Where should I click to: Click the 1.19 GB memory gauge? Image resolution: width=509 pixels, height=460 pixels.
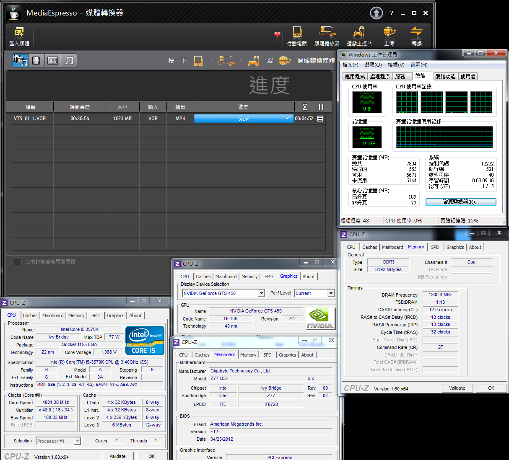[367, 137]
